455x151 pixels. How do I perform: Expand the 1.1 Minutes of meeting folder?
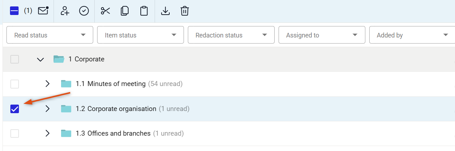click(47, 84)
